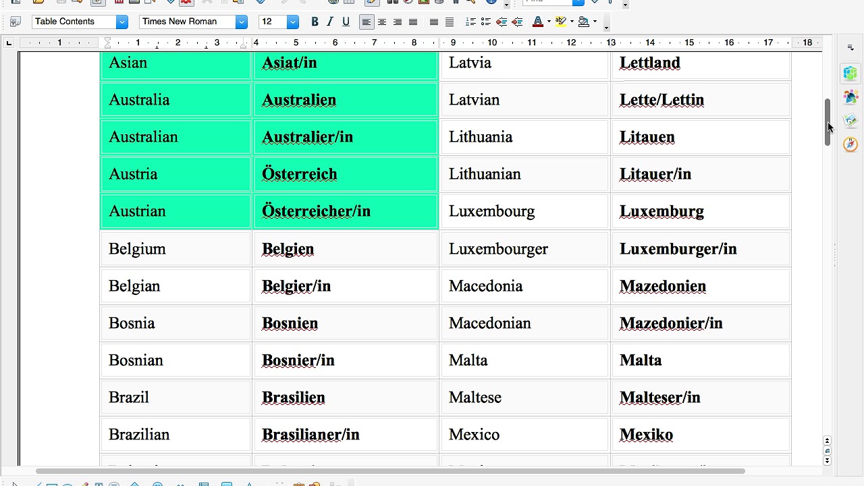The image size is (864, 486).
Task: Click the cell 'Luxembourg'
Action: 524,211
